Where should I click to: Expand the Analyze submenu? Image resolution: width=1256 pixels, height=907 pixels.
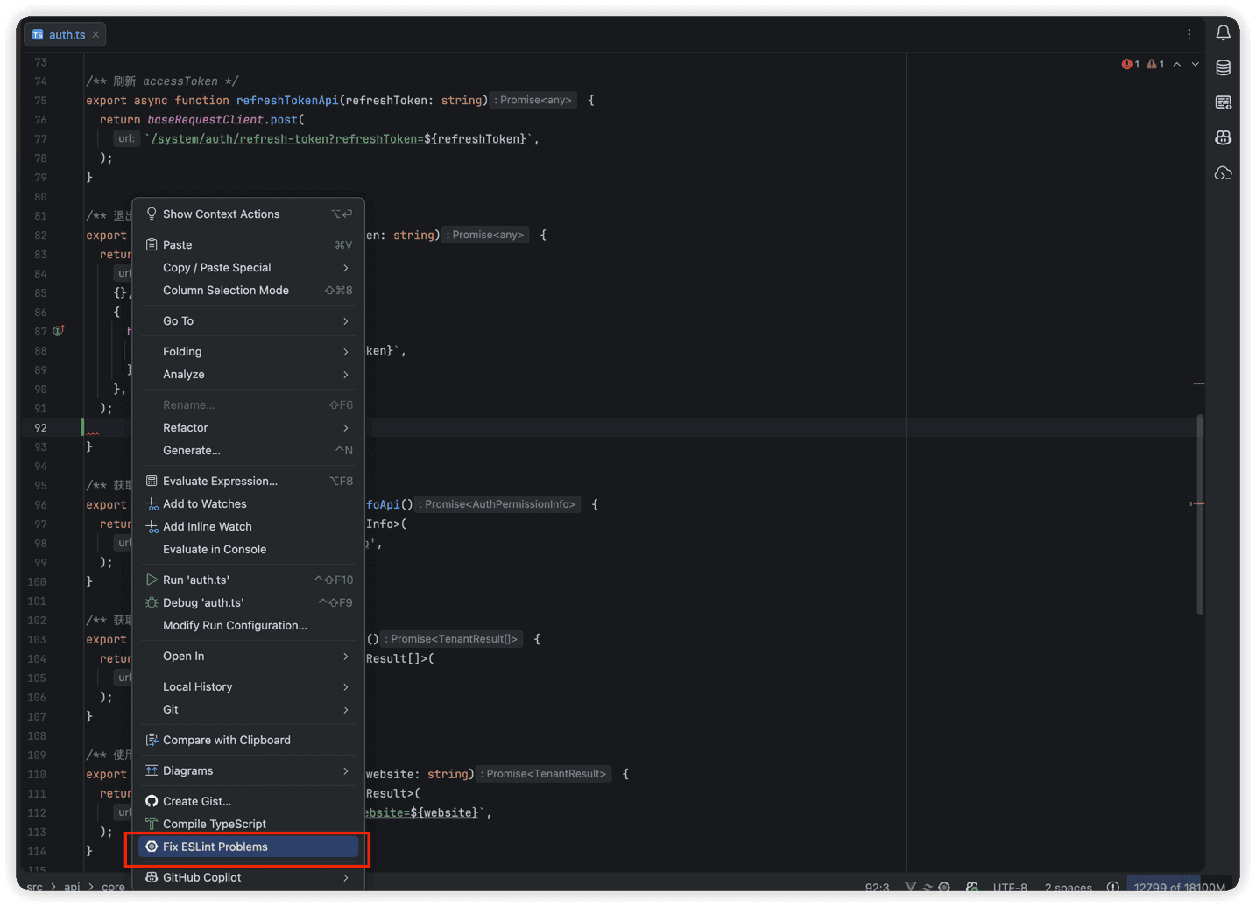[x=249, y=374]
